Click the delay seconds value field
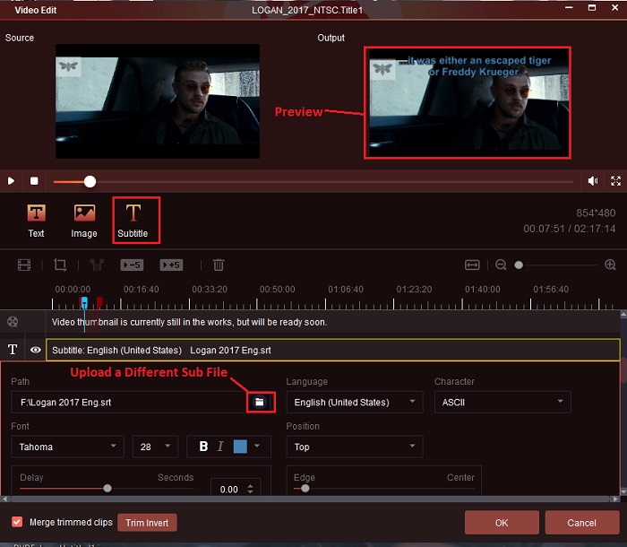 [229, 490]
